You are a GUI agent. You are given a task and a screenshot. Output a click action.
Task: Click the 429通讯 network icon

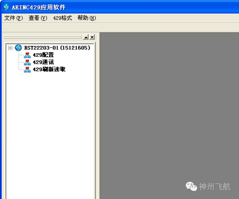(27, 62)
